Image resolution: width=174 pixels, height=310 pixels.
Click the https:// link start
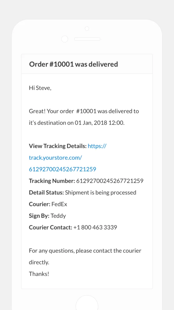click(97, 146)
